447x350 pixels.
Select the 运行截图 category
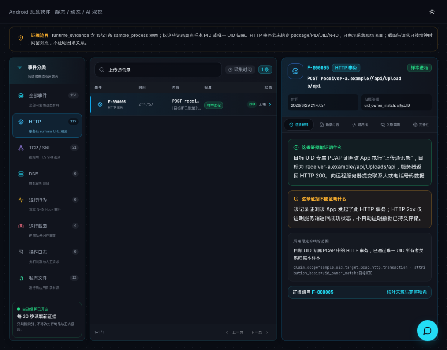pyautogui.click(x=47, y=230)
